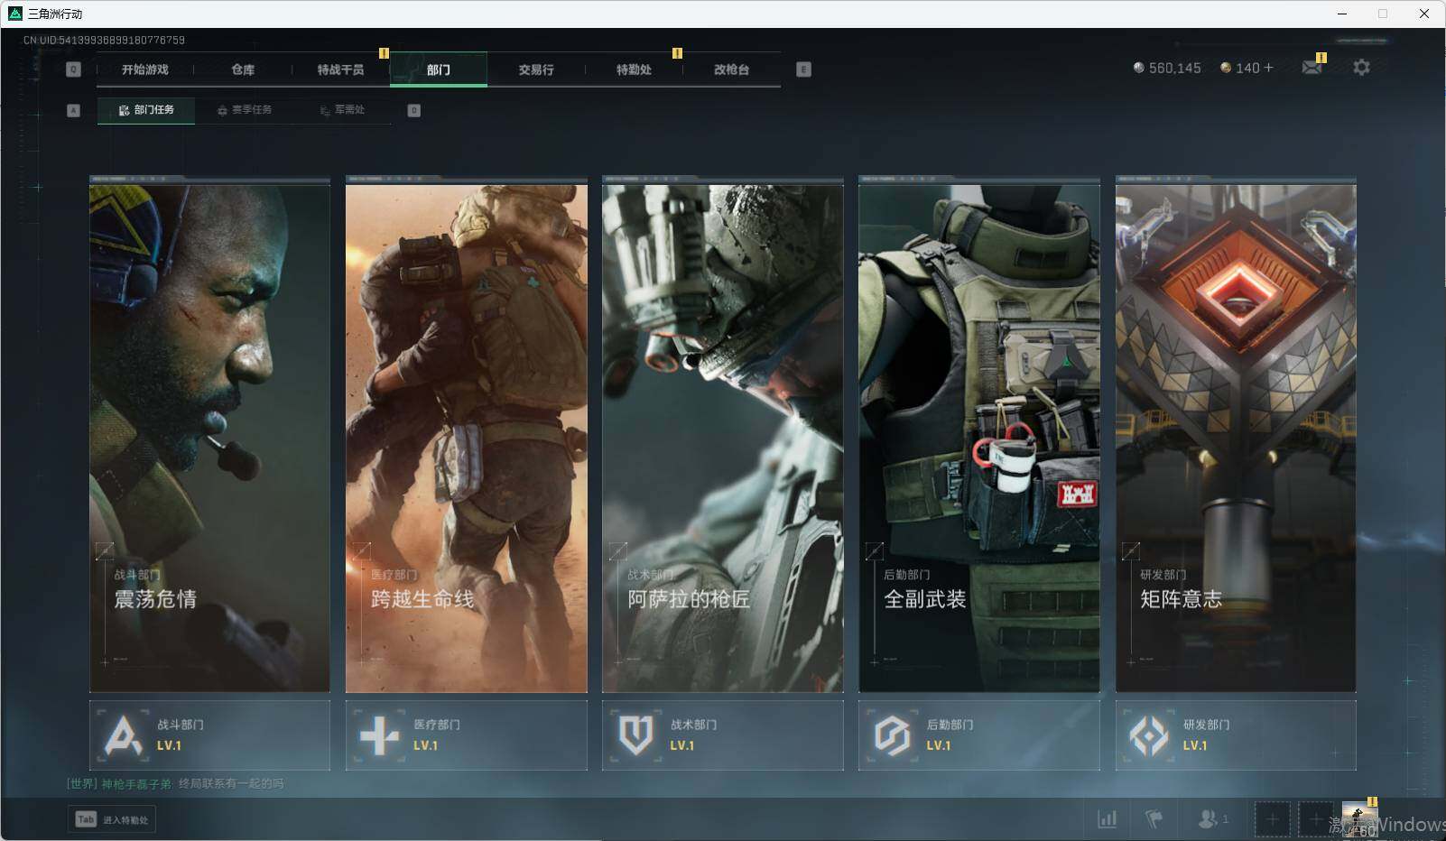This screenshot has width=1446, height=841.
Task: Click the game logo in title bar
Action: click(14, 14)
